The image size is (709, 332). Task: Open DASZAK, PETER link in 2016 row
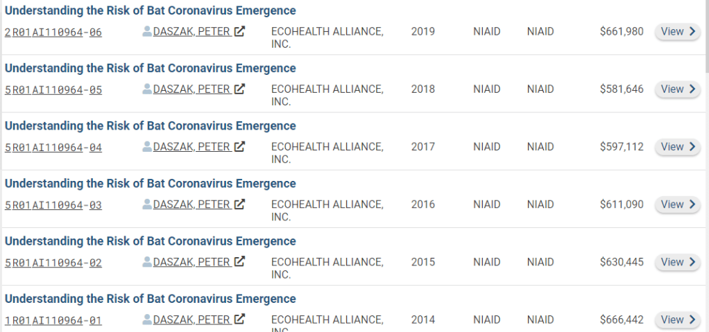191,204
